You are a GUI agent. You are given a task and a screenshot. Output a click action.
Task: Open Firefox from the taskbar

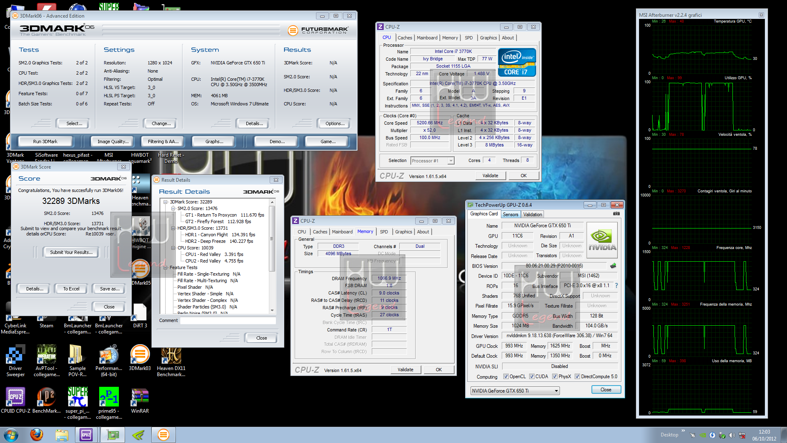(x=36, y=435)
